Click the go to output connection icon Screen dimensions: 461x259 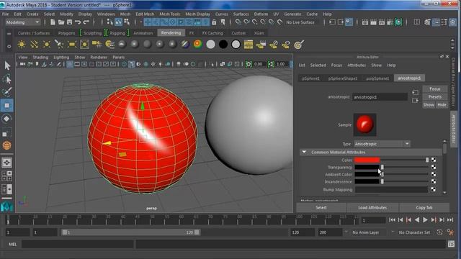(x=415, y=101)
